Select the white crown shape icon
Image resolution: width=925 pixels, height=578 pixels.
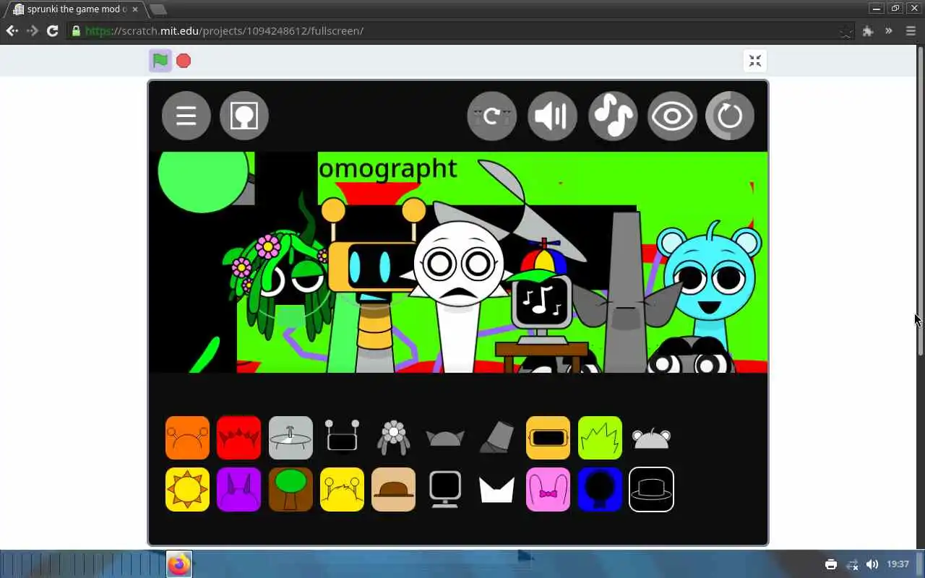pyautogui.click(x=497, y=490)
